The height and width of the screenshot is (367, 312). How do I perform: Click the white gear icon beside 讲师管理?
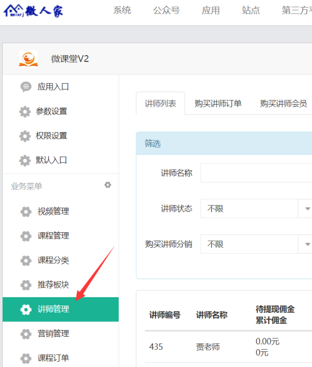[x=25, y=309]
